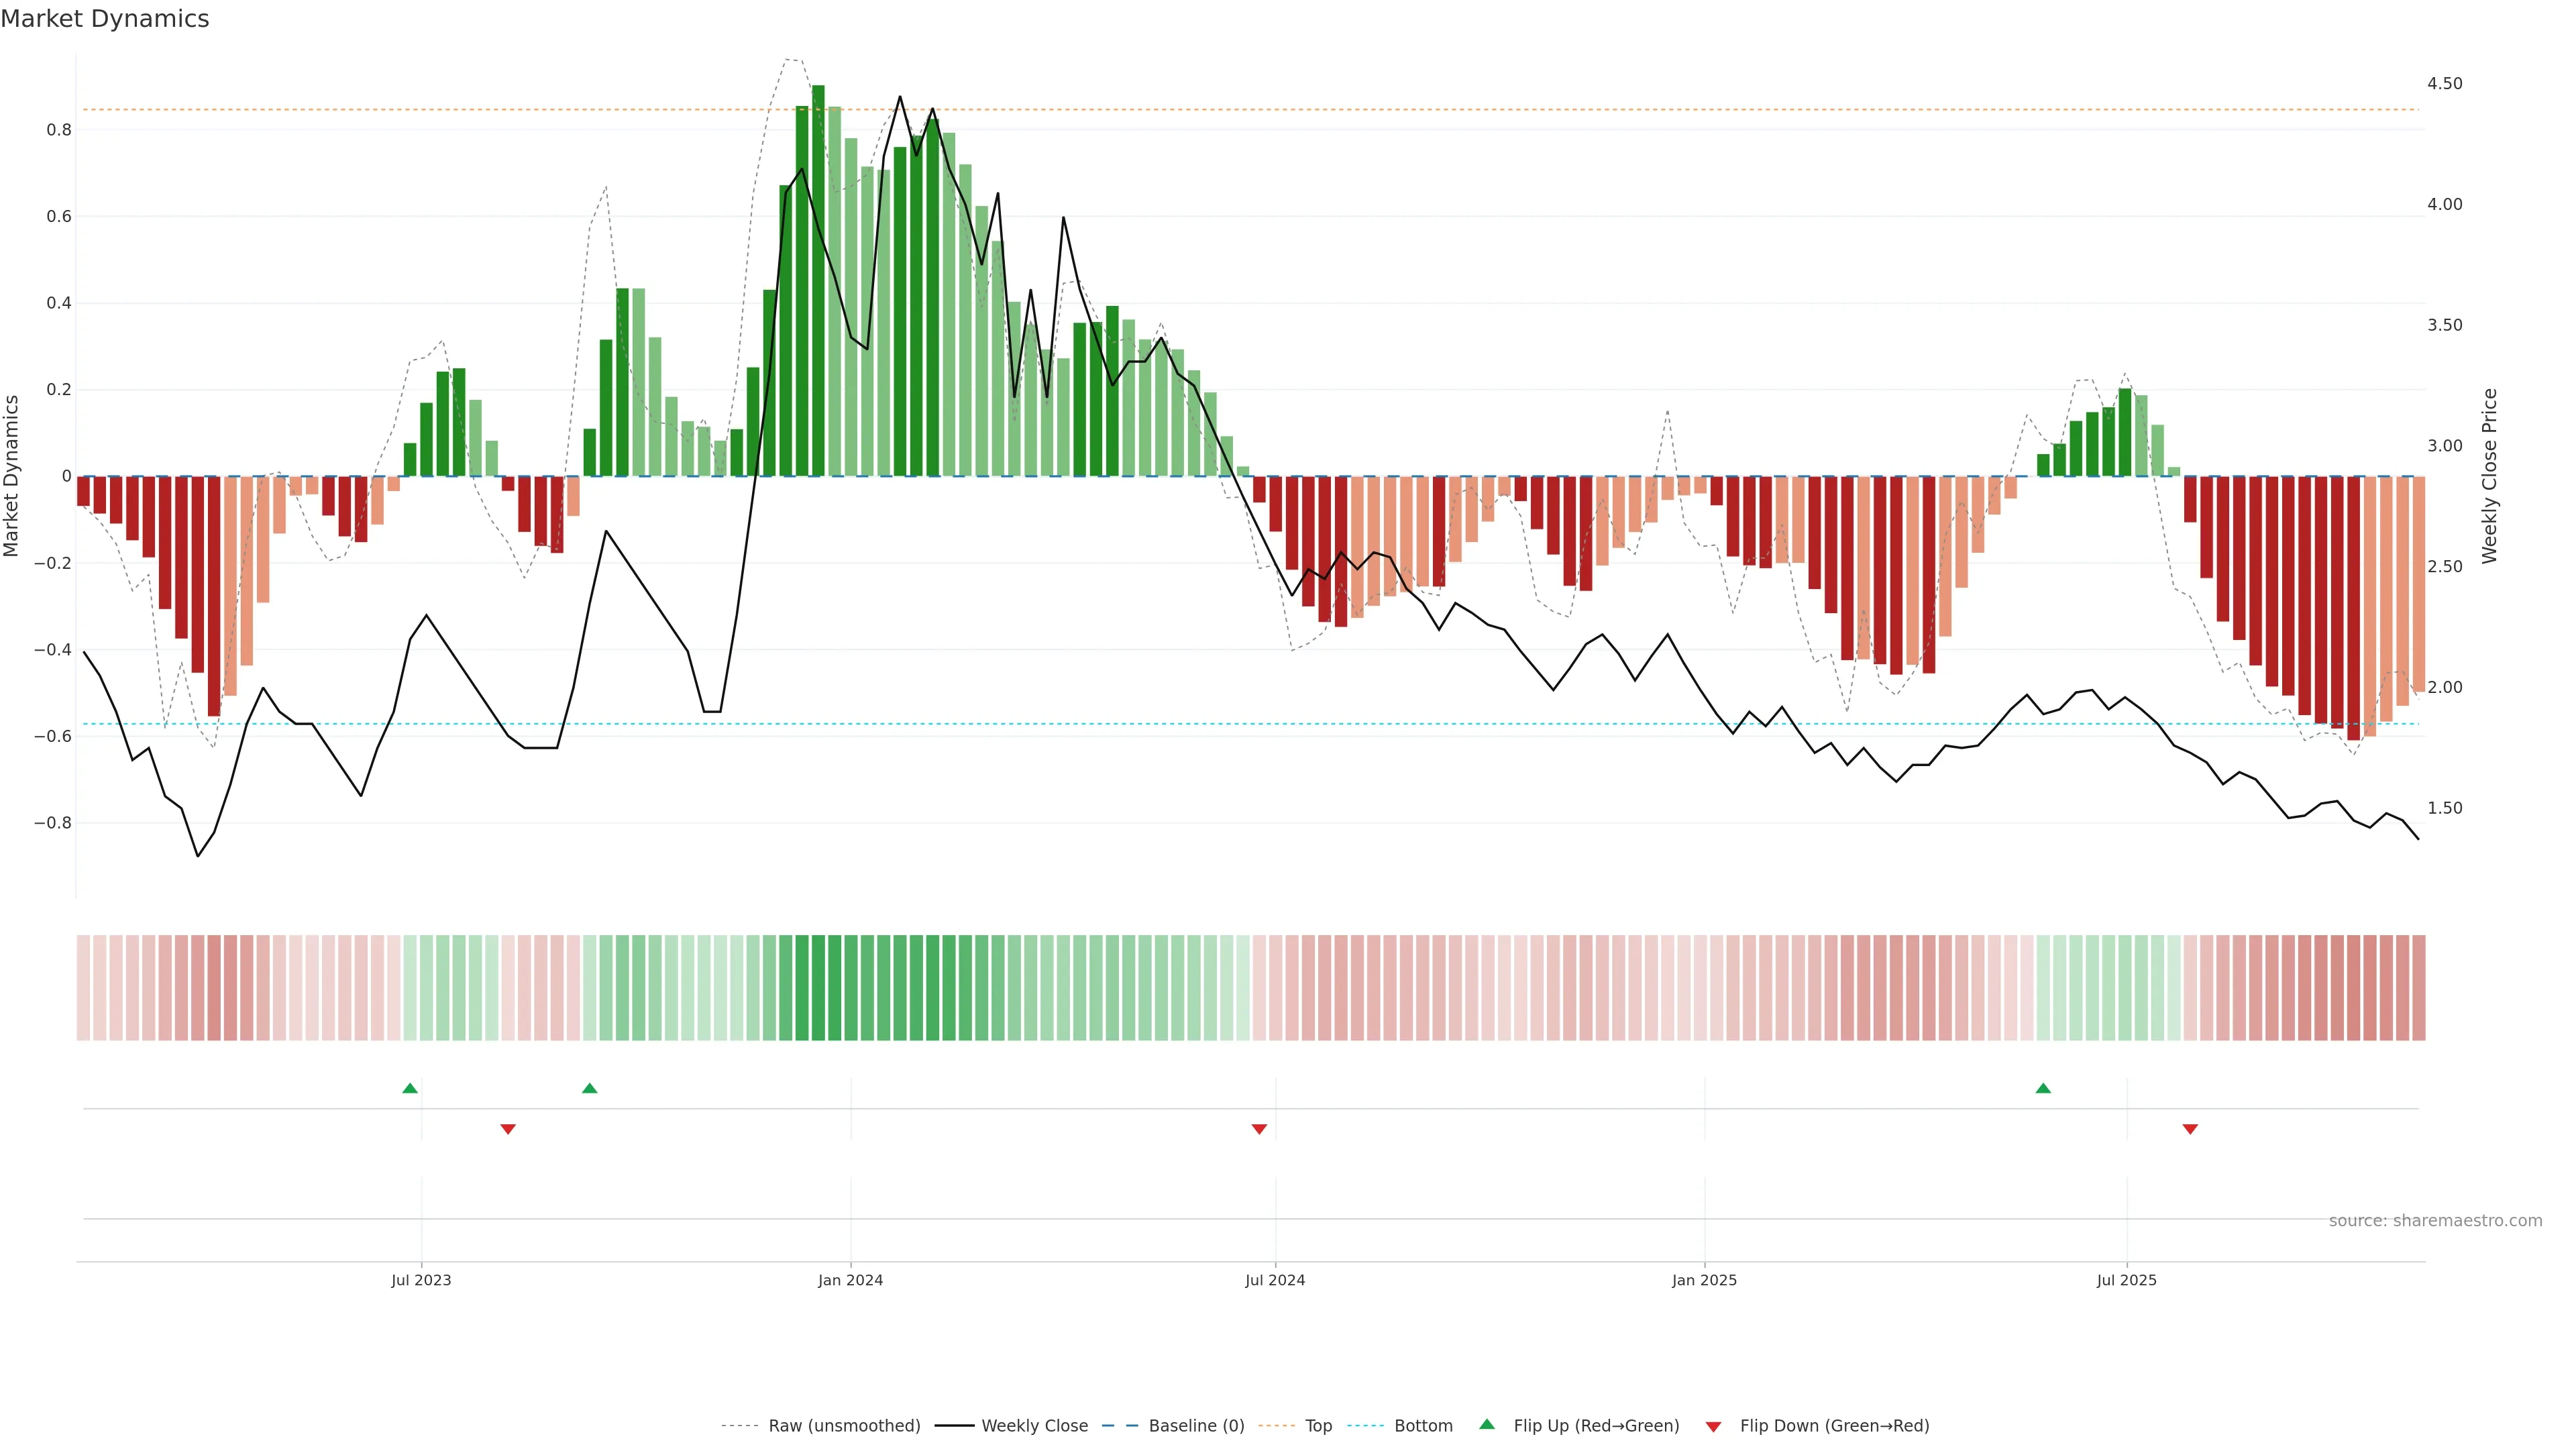2576x1449 pixels.
Task: Click the second green Flip Up triangle marker
Action: click(590, 1088)
